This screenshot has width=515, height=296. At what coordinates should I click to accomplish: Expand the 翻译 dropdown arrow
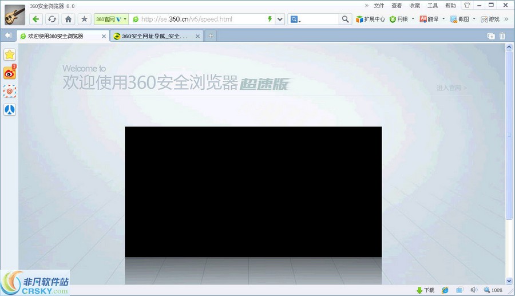443,19
